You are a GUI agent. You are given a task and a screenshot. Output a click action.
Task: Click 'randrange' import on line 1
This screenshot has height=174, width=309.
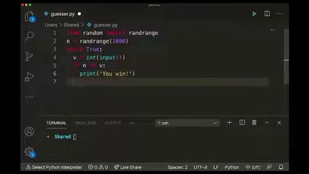pyautogui.click(x=143, y=33)
